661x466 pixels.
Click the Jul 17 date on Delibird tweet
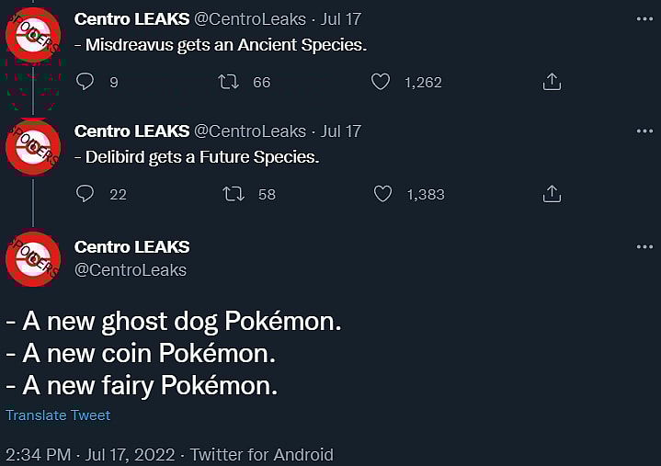click(341, 131)
